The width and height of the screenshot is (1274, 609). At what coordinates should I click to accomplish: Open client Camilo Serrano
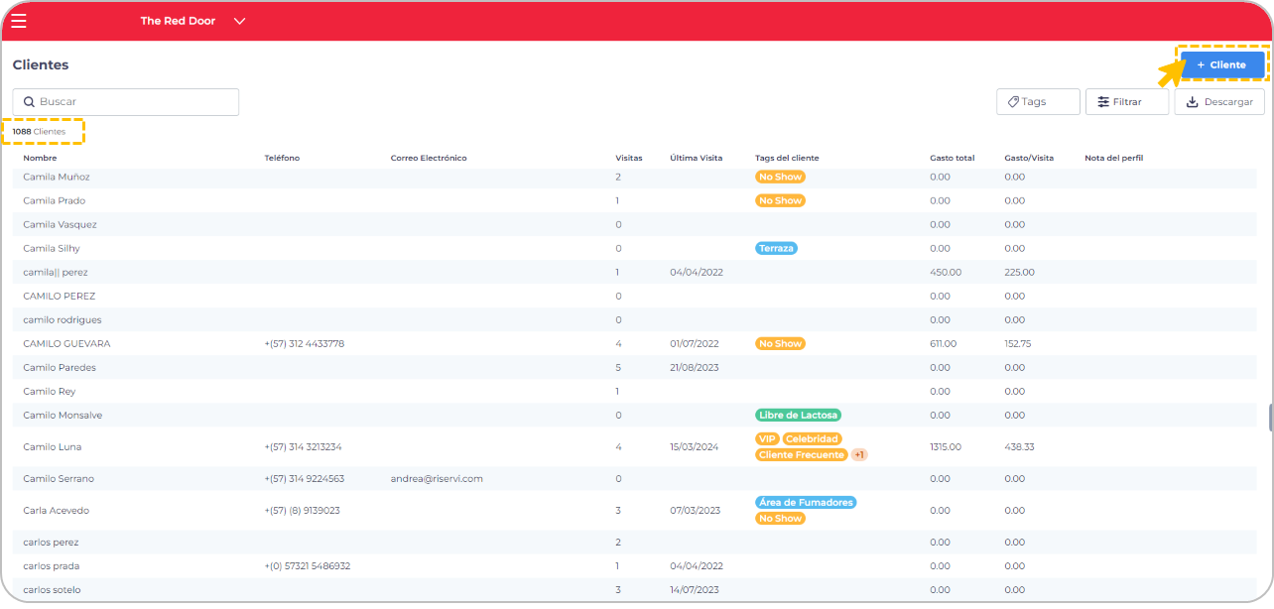pyautogui.click(x=59, y=478)
